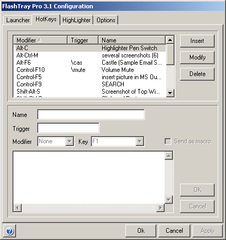The image size is (226, 240).
Task: Sort by the Name column header
Action: pos(132,40)
